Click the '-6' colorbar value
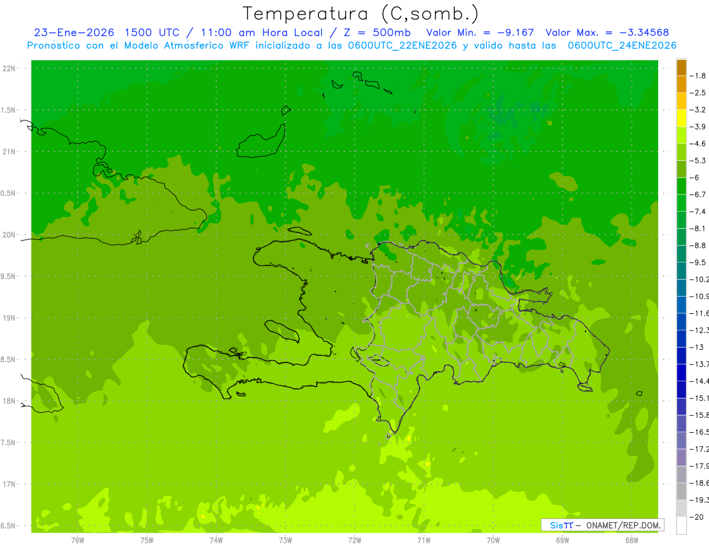This screenshot has height=548, width=709. (695, 177)
